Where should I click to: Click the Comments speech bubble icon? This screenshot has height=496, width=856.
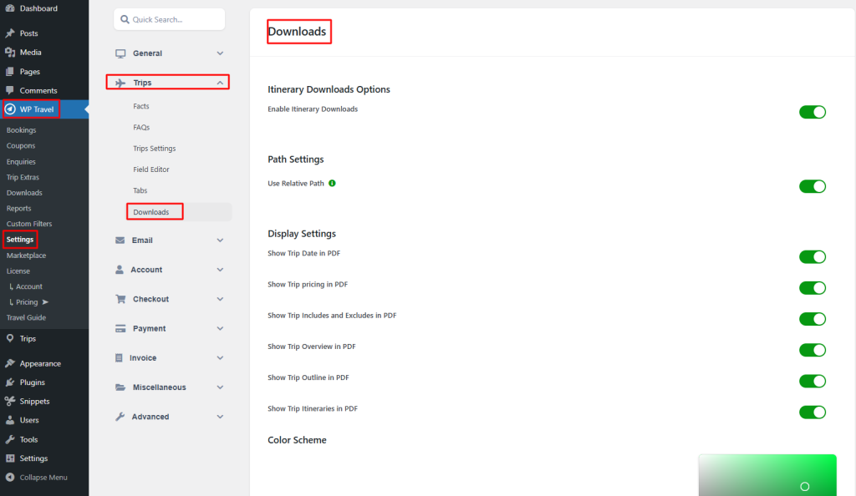point(10,90)
